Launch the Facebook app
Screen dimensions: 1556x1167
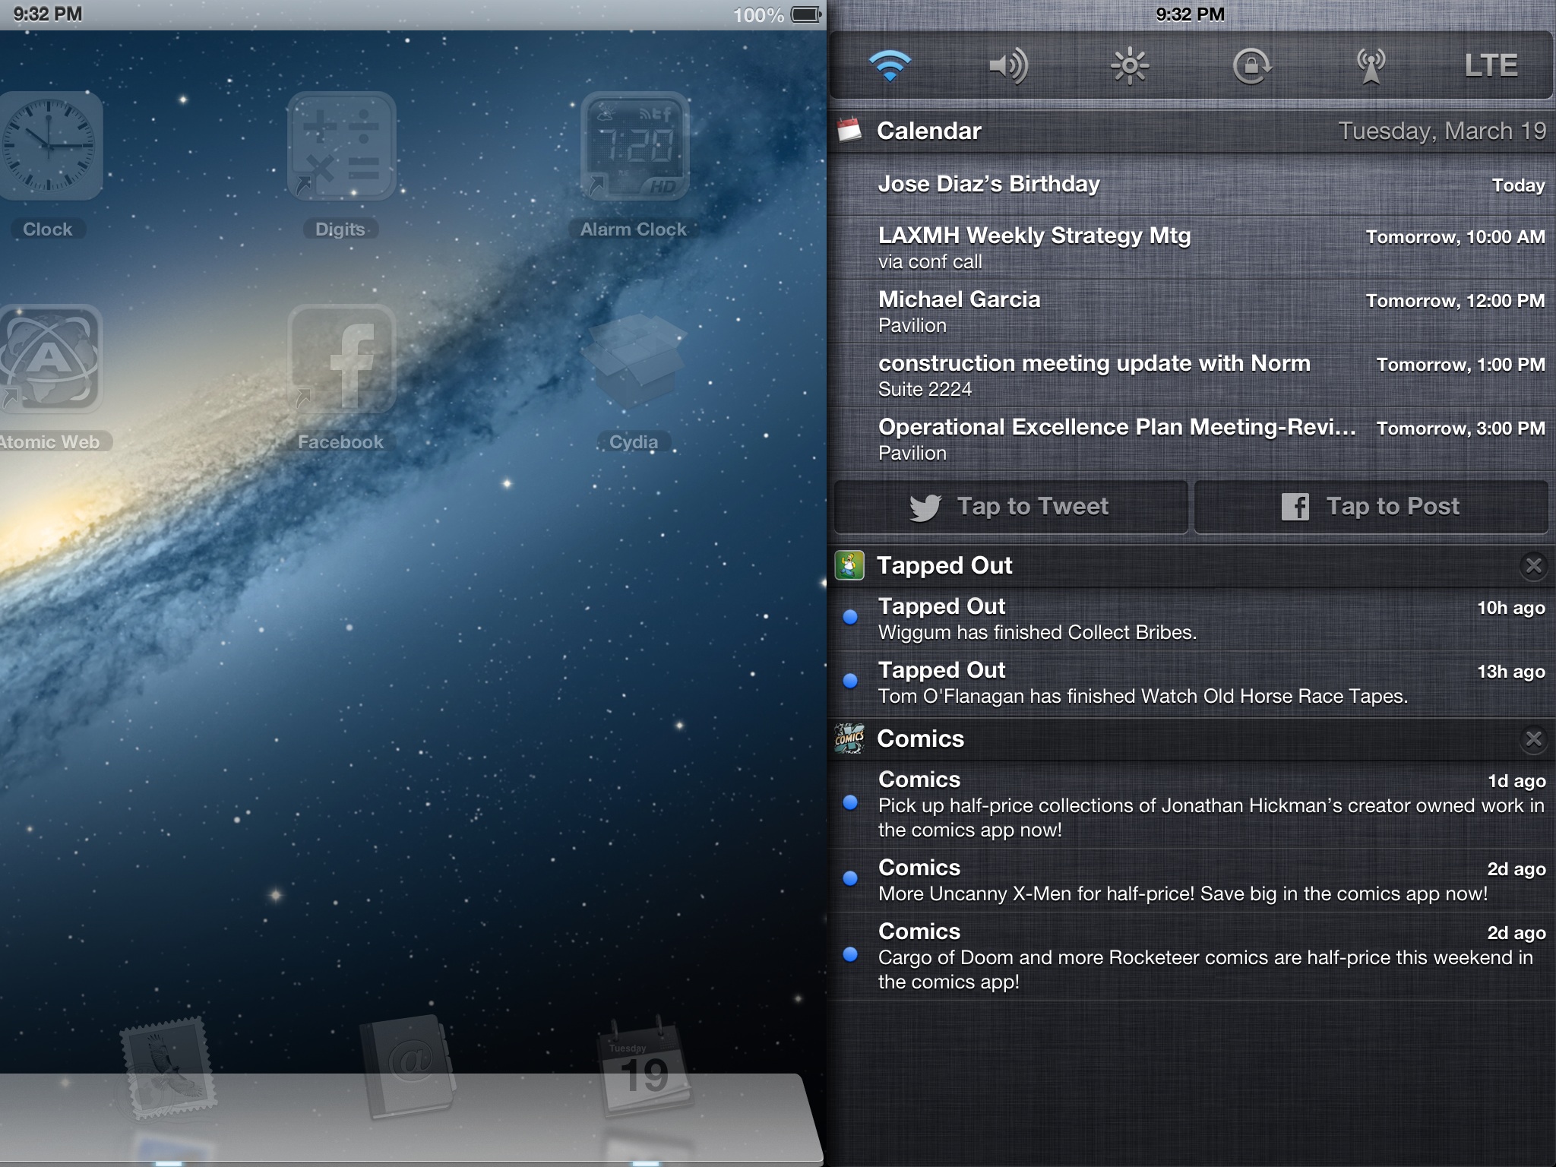(341, 359)
